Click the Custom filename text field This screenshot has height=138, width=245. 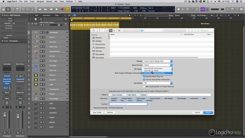[x=128, y=104]
